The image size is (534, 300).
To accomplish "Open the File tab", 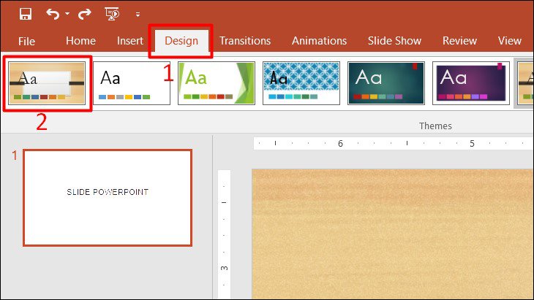I will 26,41.
